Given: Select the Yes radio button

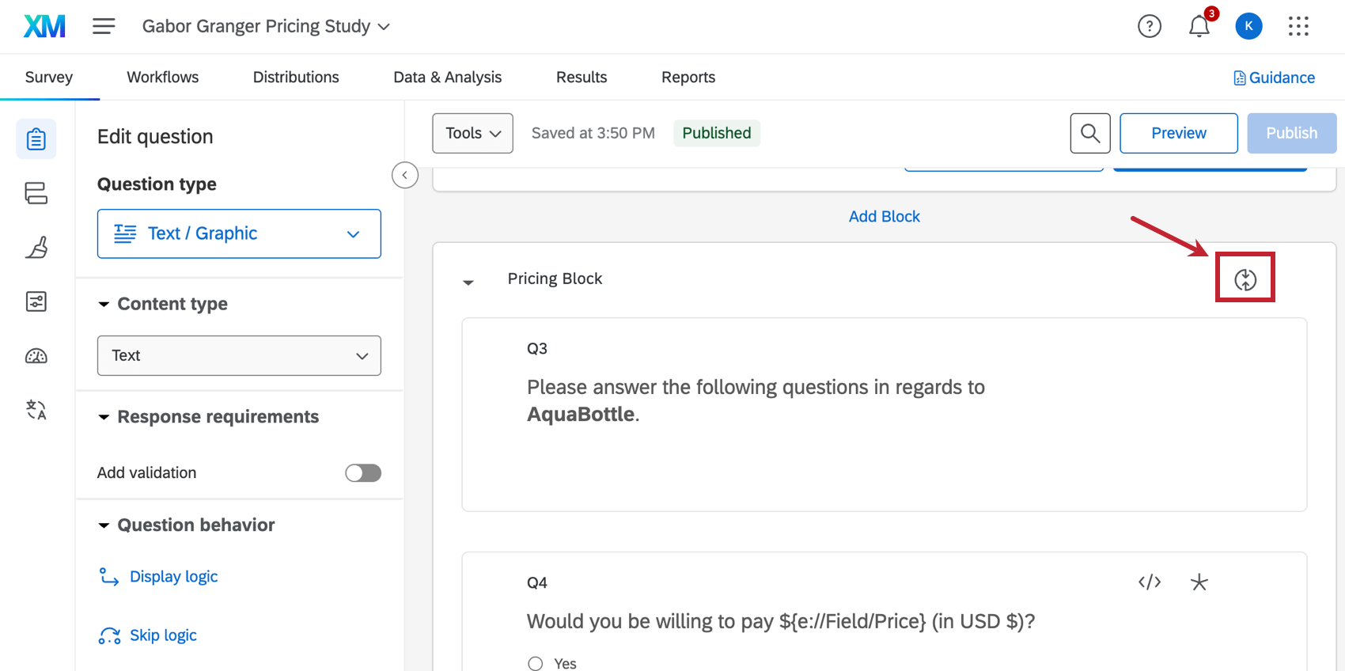Looking at the screenshot, I should pos(536,663).
